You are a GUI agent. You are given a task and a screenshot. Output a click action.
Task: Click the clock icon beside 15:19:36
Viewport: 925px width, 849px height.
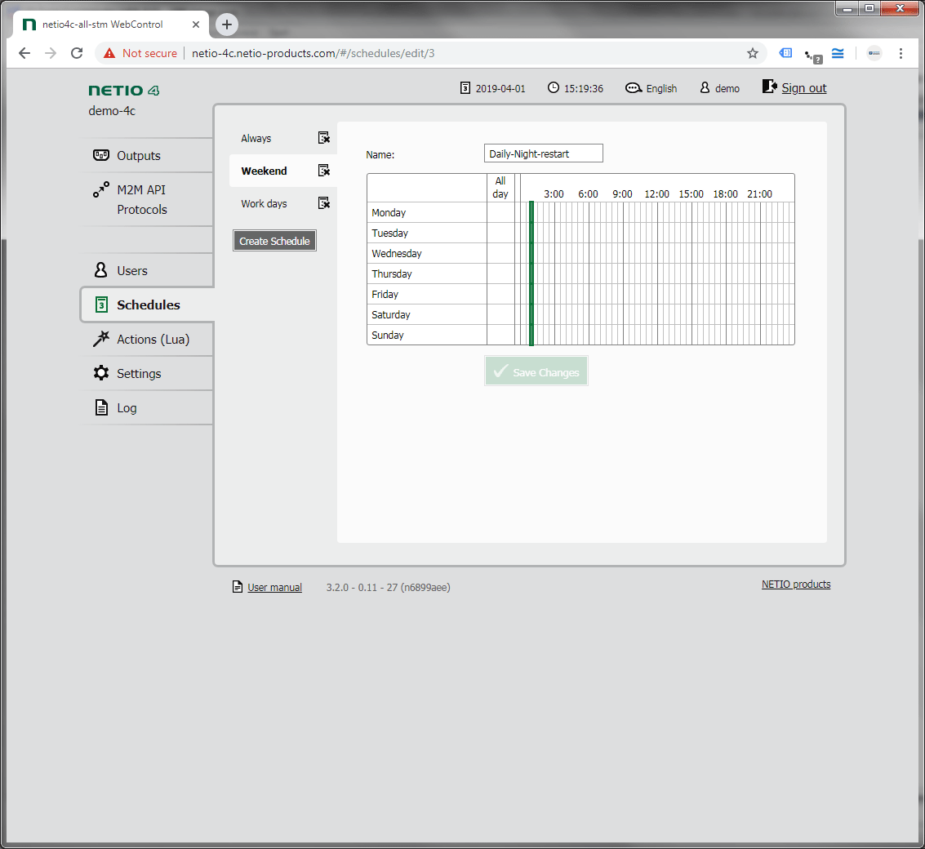(554, 88)
